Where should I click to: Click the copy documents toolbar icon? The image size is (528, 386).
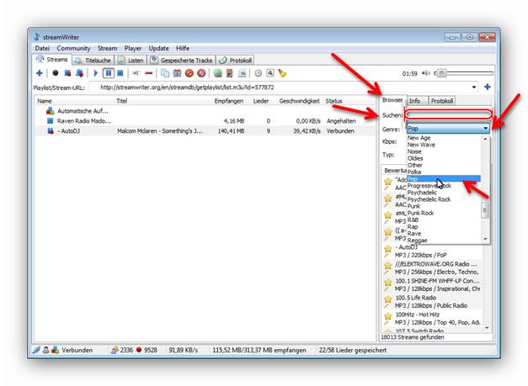[165, 73]
